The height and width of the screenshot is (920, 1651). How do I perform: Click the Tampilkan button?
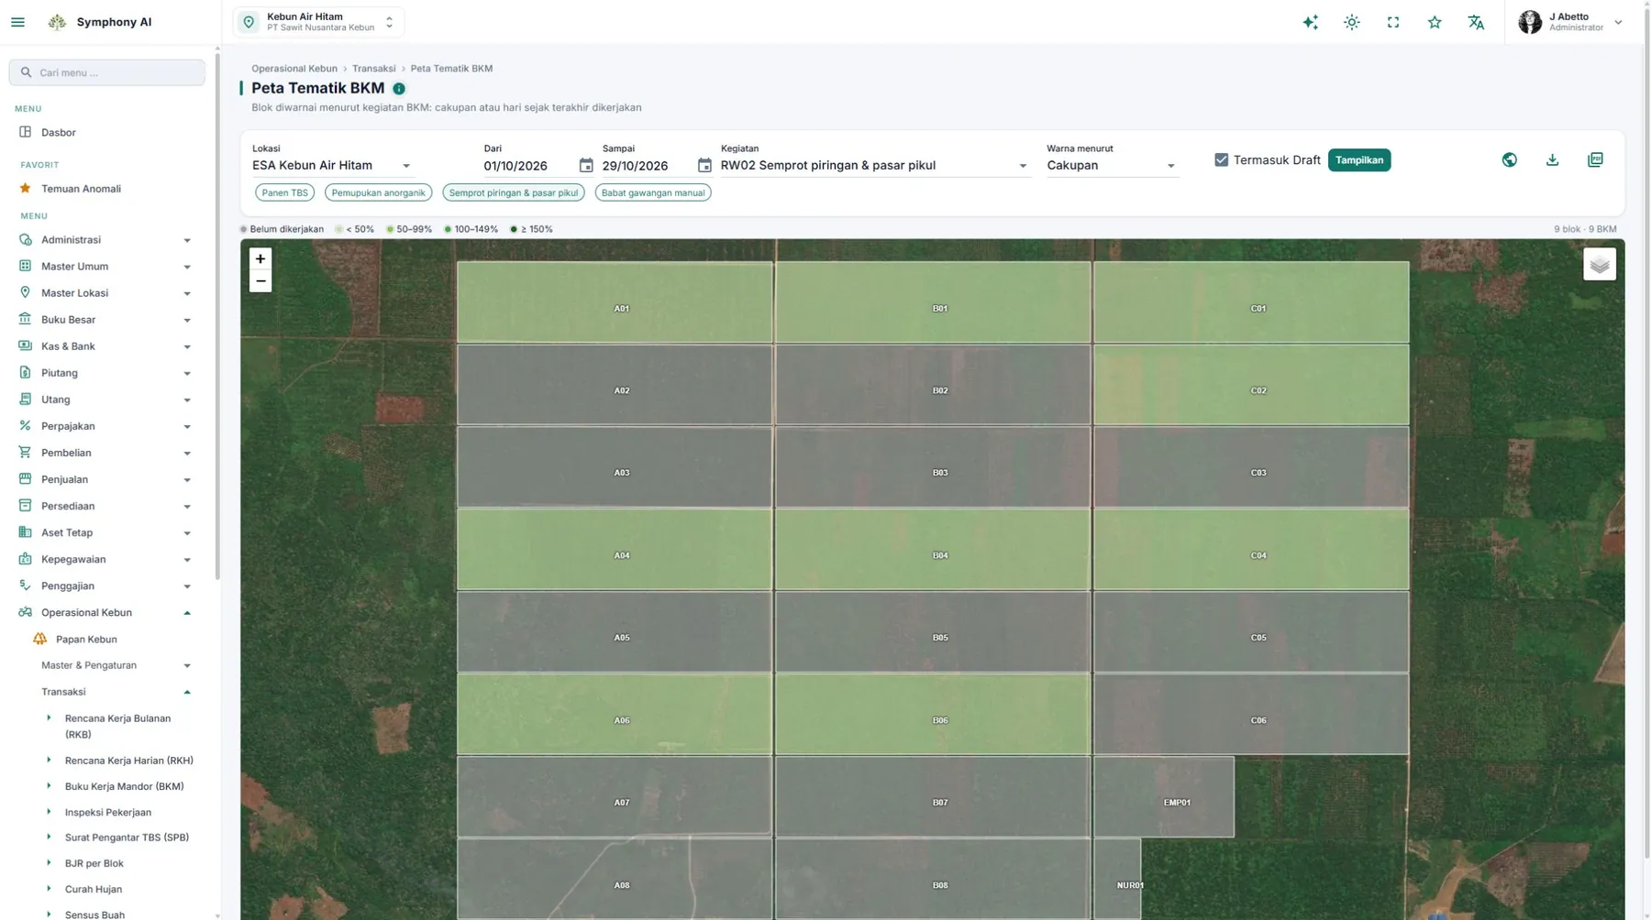1359,160
